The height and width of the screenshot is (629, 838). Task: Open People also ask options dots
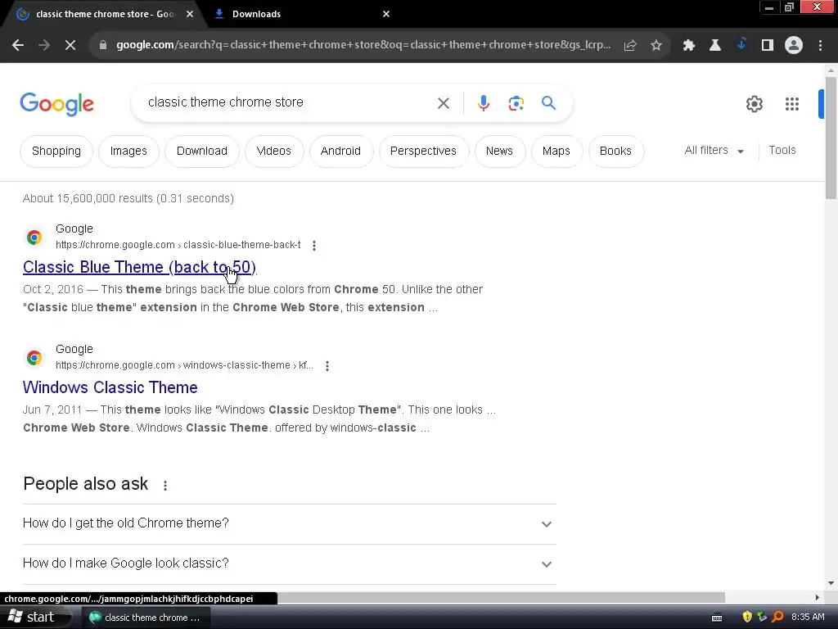point(165,485)
